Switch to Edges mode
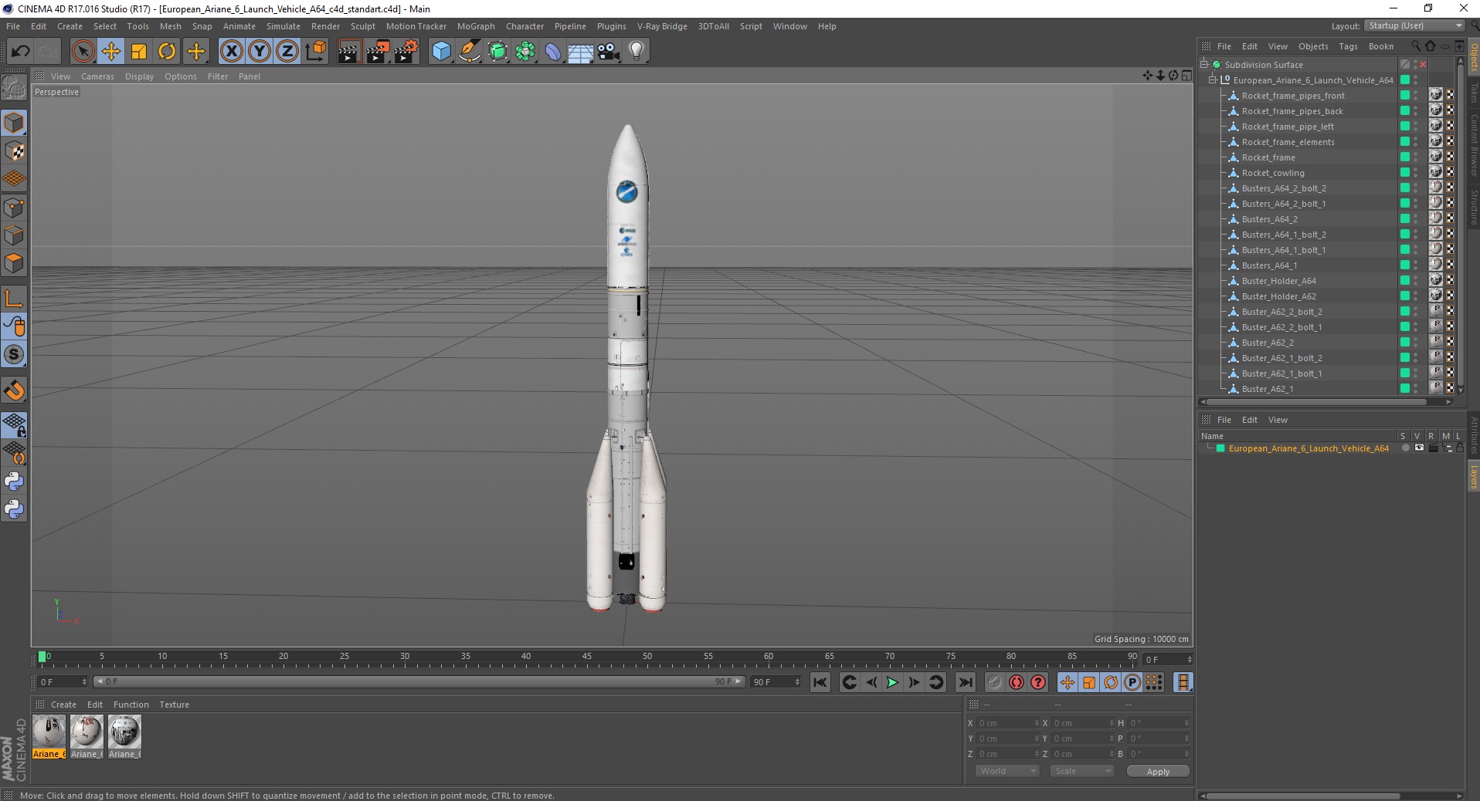 tap(14, 235)
